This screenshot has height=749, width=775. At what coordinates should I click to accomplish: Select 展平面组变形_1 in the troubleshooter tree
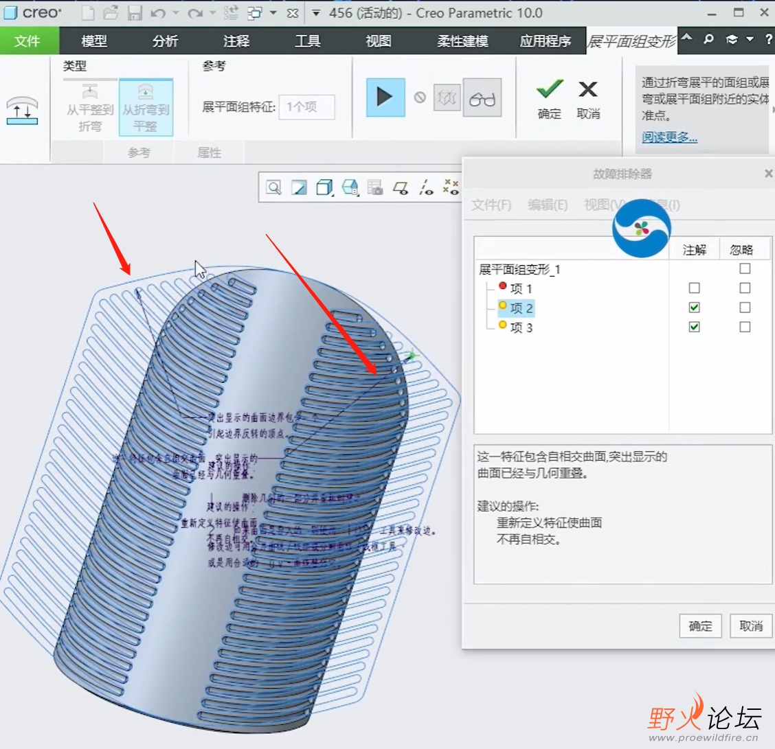(x=519, y=270)
